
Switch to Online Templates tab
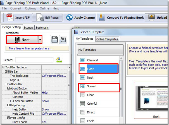(107, 39)
